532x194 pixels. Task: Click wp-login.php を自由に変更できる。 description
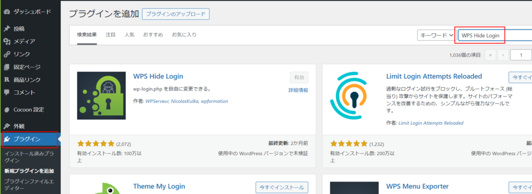172,90
